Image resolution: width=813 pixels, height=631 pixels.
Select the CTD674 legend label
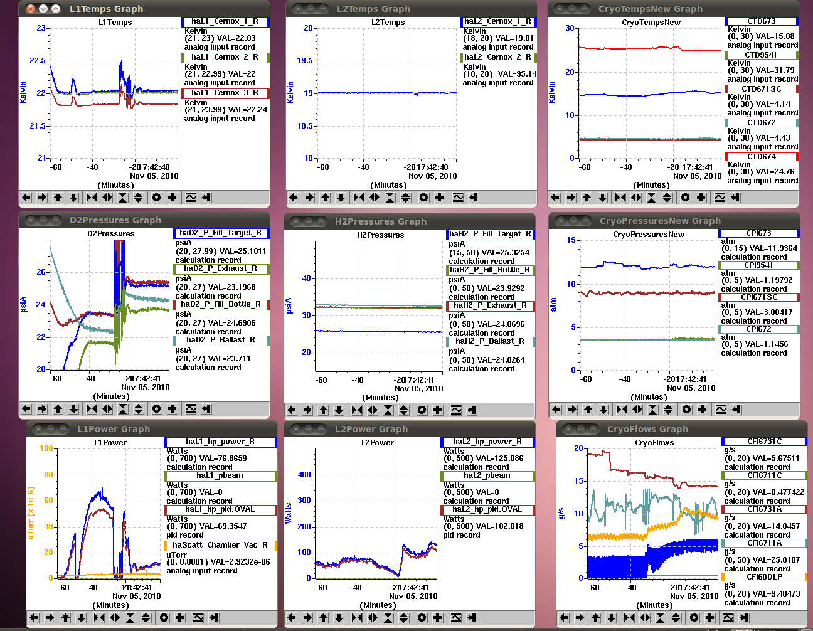coord(762,157)
